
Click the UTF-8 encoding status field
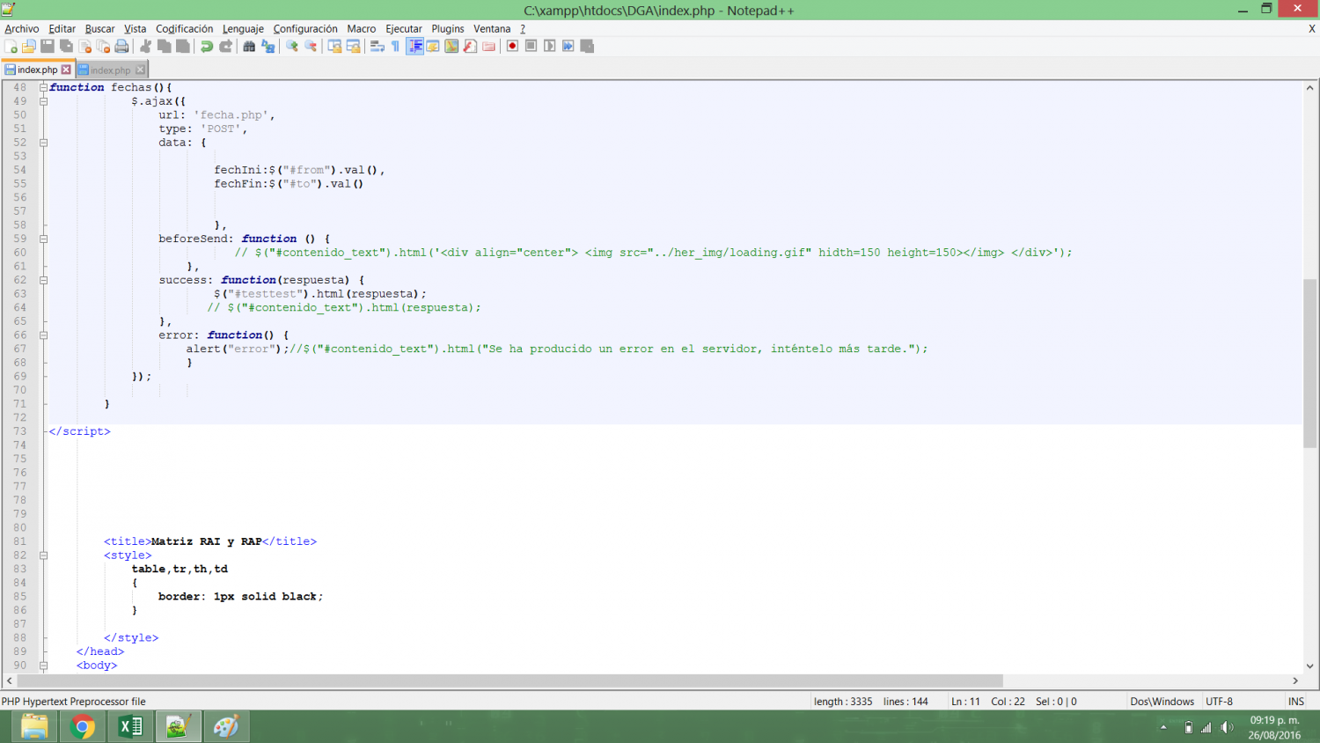1219,702
